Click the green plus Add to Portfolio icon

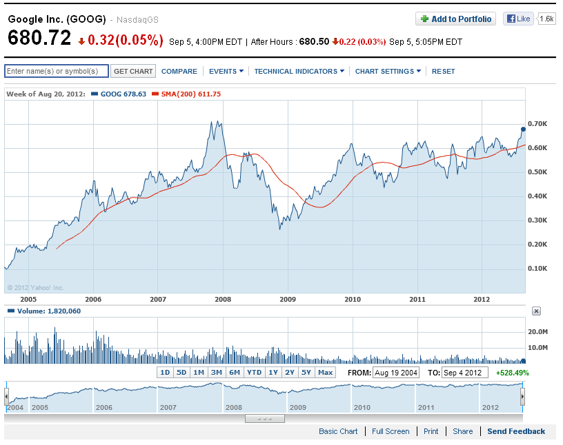click(424, 19)
